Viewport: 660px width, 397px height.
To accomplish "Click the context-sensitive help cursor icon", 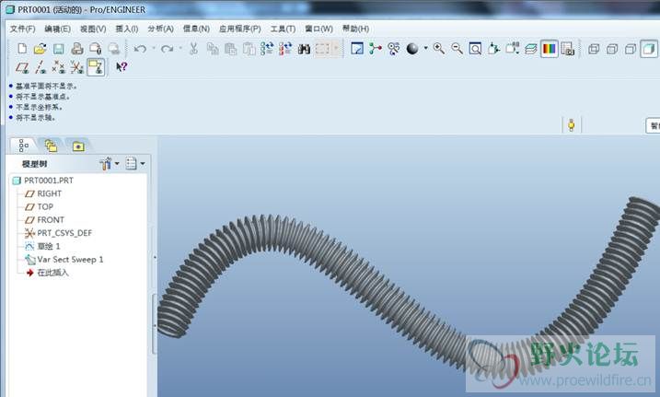I will [122, 67].
